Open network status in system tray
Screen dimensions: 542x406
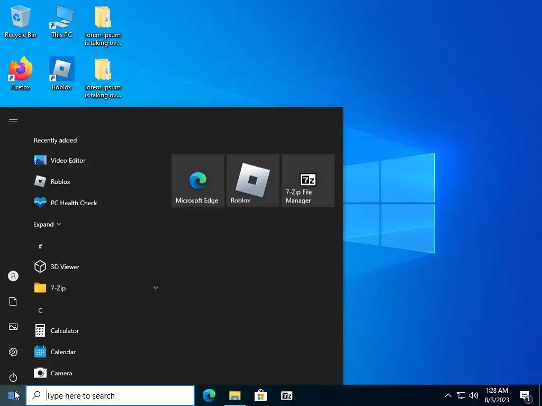[x=461, y=395]
